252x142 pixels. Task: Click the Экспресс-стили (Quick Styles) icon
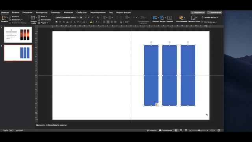(193, 18)
